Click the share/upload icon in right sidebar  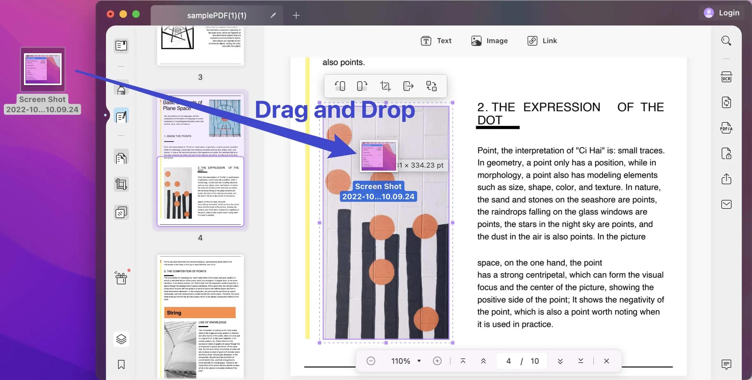[x=726, y=179]
